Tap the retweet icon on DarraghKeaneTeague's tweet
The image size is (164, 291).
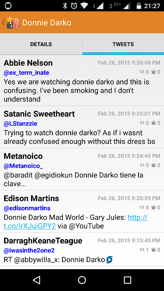(142, 250)
